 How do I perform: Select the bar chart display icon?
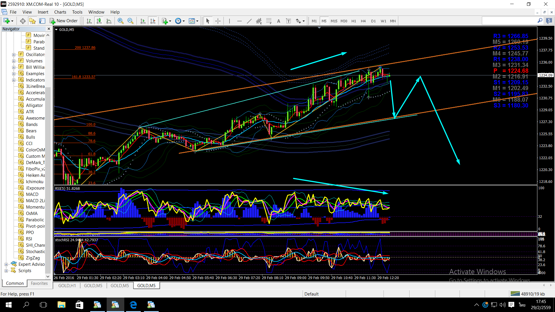[89, 21]
